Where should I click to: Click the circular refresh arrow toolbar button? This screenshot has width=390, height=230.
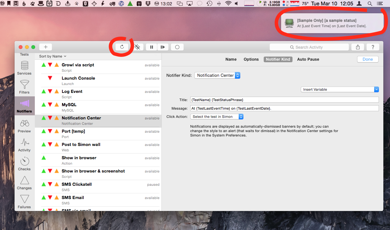click(x=122, y=47)
